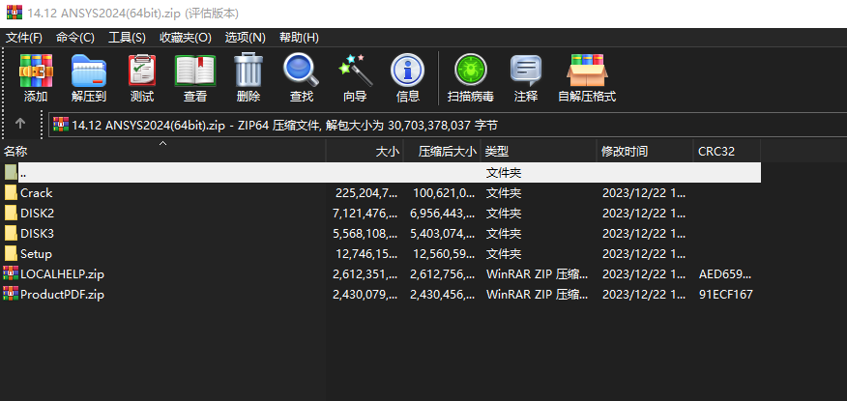Select the Crack folder name
This screenshot has height=401, width=847.
36,192
